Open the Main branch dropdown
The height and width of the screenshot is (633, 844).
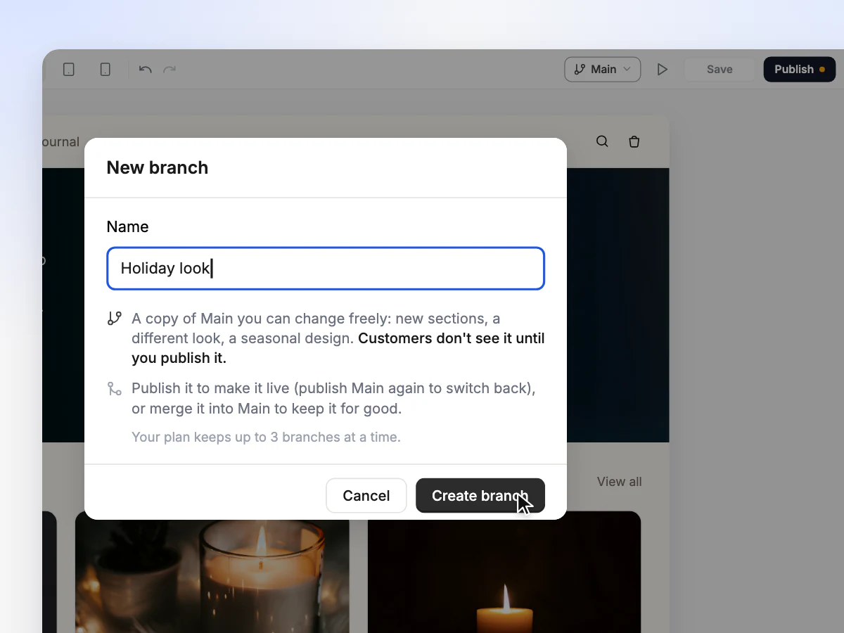pos(603,70)
